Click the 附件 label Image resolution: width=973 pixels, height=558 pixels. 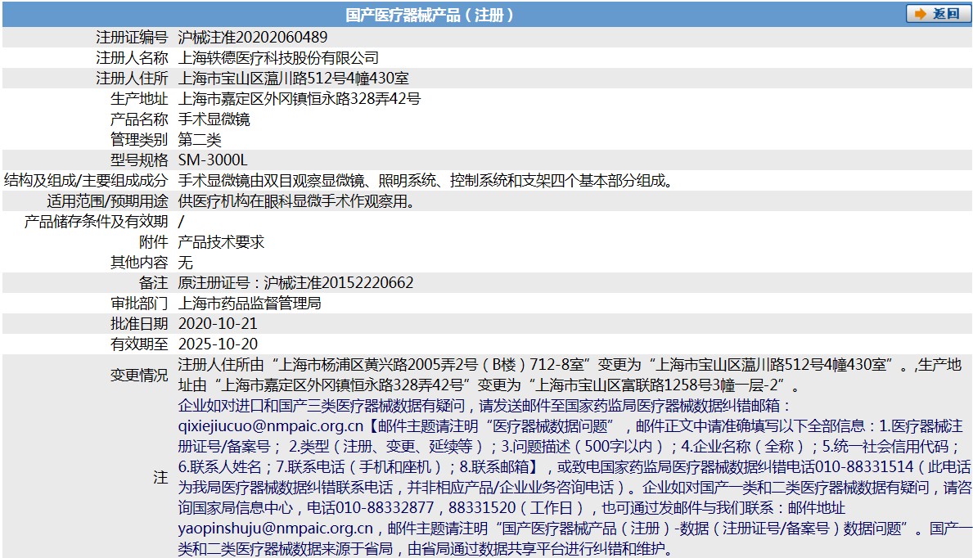153,242
